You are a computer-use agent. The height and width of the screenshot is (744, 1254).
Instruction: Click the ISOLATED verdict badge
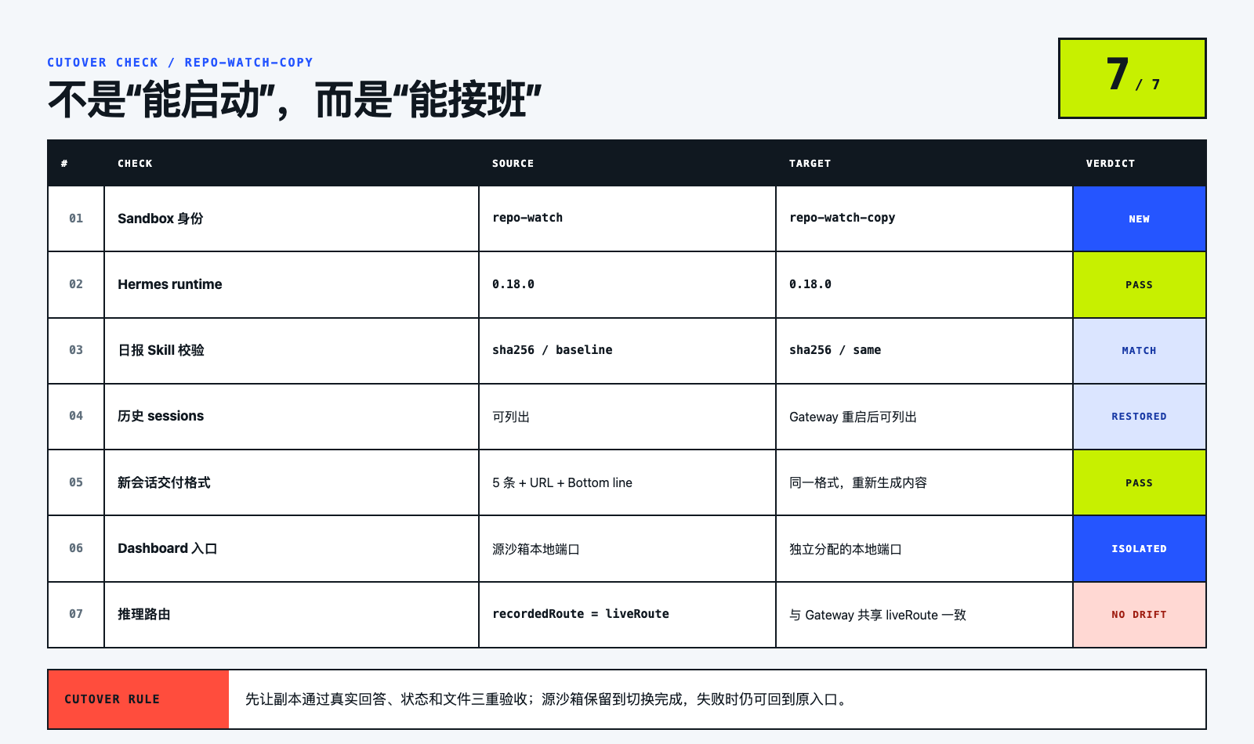(x=1140, y=549)
